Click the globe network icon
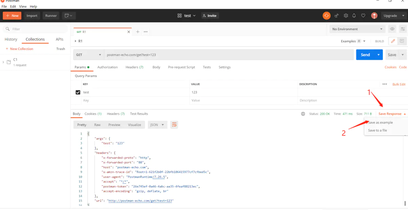408x210 pixels. [303, 114]
